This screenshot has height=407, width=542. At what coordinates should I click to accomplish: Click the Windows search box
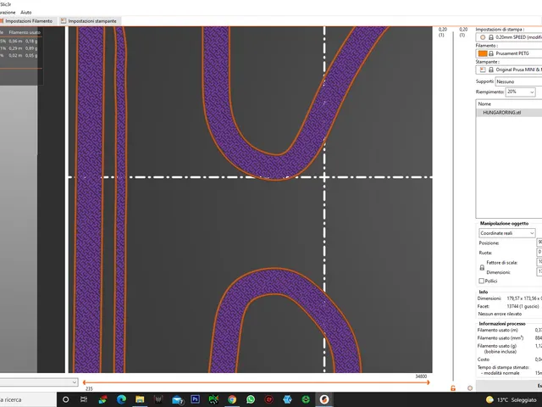[28, 399]
